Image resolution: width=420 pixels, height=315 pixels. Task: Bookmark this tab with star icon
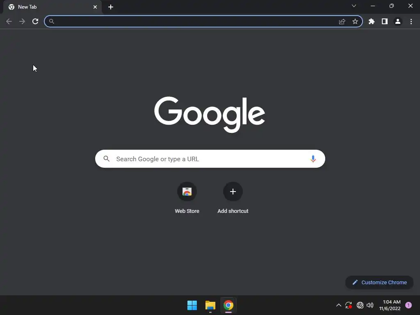pyautogui.click(x=355, y=21)
